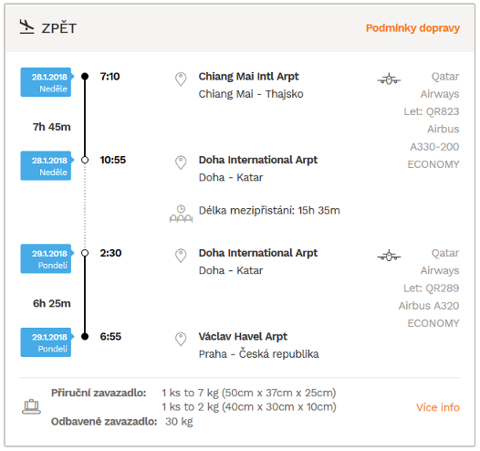Click the 6:55 arrival timeline dot
Screen dimensions: 480x451
(x=85, y=337)
